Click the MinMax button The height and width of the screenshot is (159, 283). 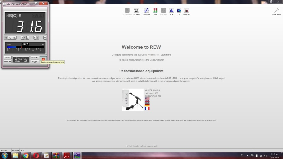pos(7,57)
